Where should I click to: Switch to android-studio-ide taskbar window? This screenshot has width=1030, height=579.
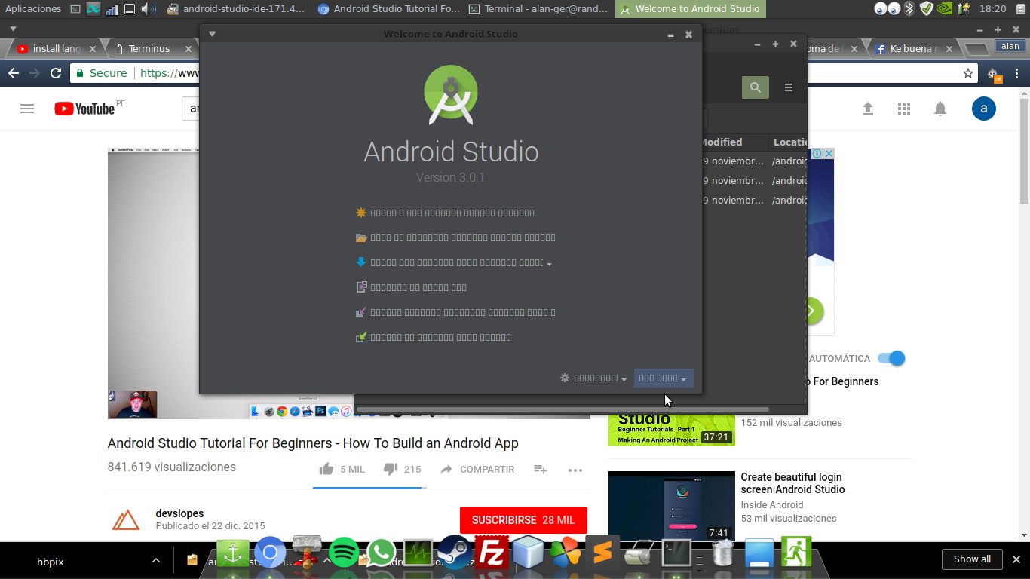click(x=236, y=9)
